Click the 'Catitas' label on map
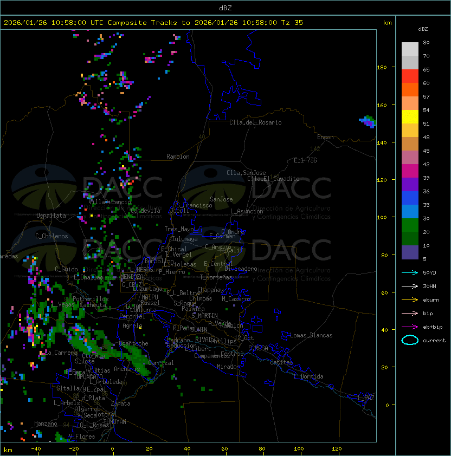 [281, 362]
